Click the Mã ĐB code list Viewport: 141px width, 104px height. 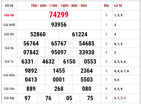pos(59,6)
